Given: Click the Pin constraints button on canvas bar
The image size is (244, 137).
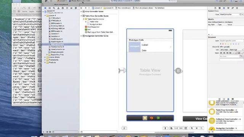Looking at the screenshot, I should tap(176, 128).
